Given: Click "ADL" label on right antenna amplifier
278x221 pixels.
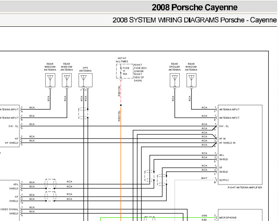Looking at the screenshot, I should [x=222, y=155].
